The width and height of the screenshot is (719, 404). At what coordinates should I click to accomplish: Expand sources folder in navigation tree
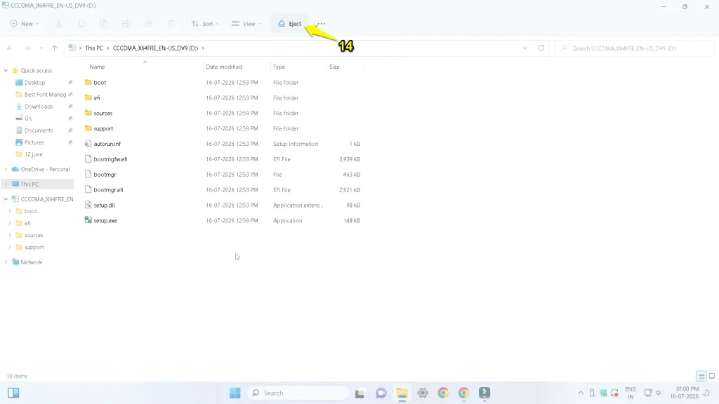coord(10,235)
